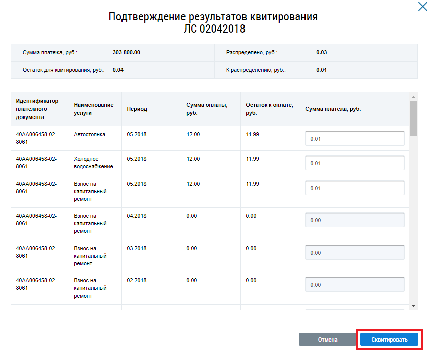This screenshot has width=427, height=353.
Task: Click the payment field for period 02.2018
Action: (354, 285)
